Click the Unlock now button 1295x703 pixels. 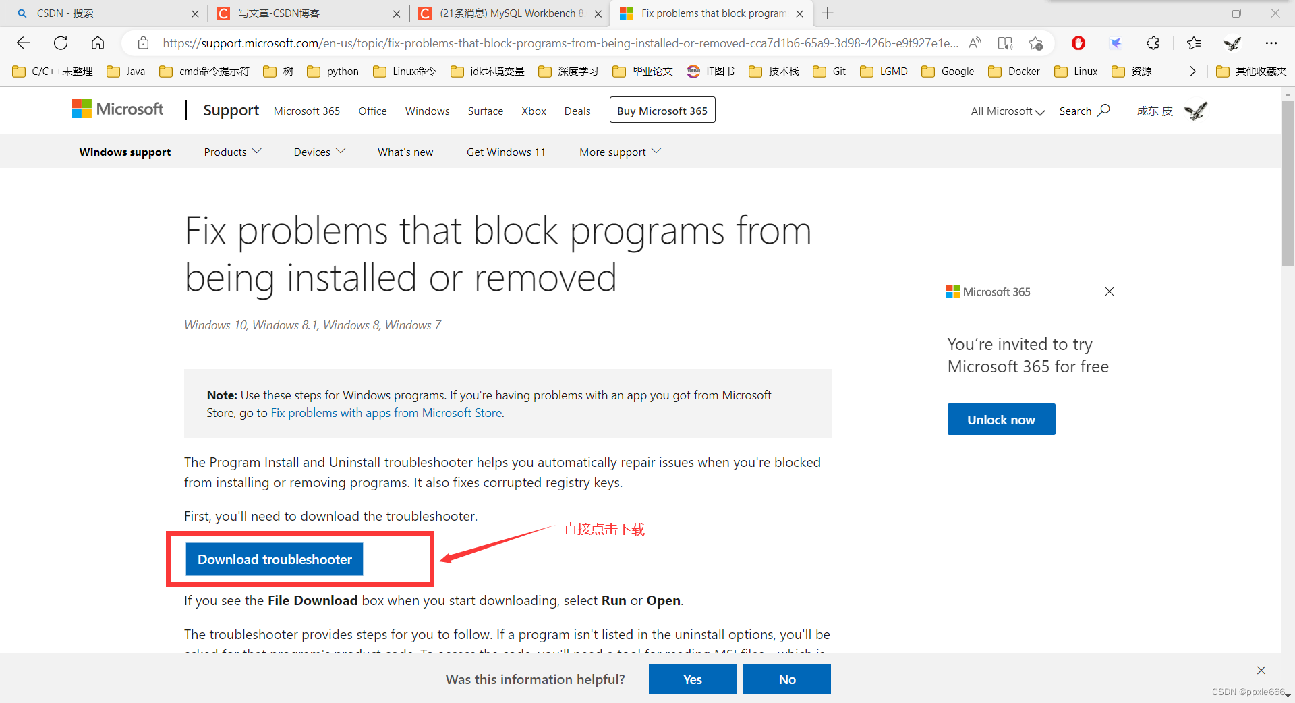[1001, 420]
